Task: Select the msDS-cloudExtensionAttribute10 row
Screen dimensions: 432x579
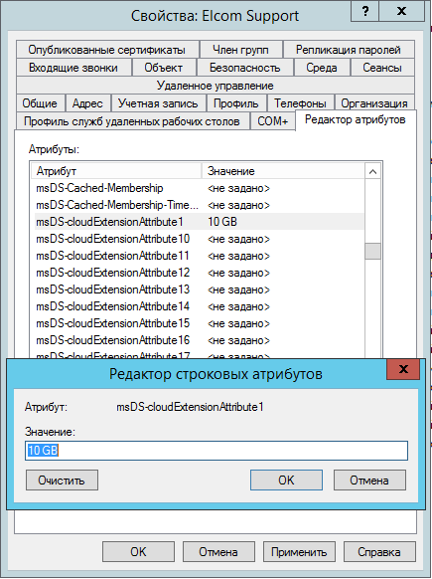Action: click(200, 239)
